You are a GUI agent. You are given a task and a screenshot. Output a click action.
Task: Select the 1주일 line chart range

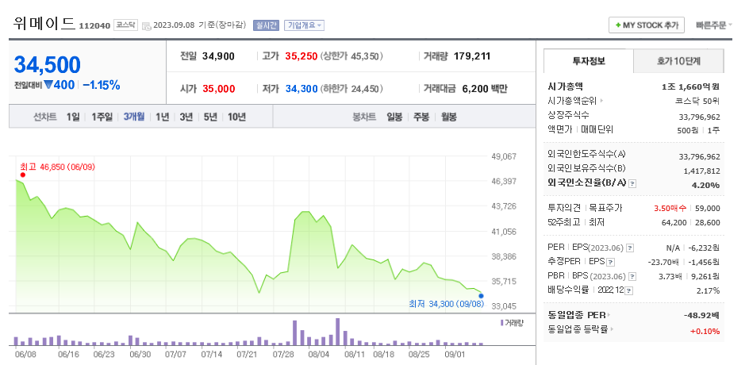pyautogui.click(x=102, y=117)
